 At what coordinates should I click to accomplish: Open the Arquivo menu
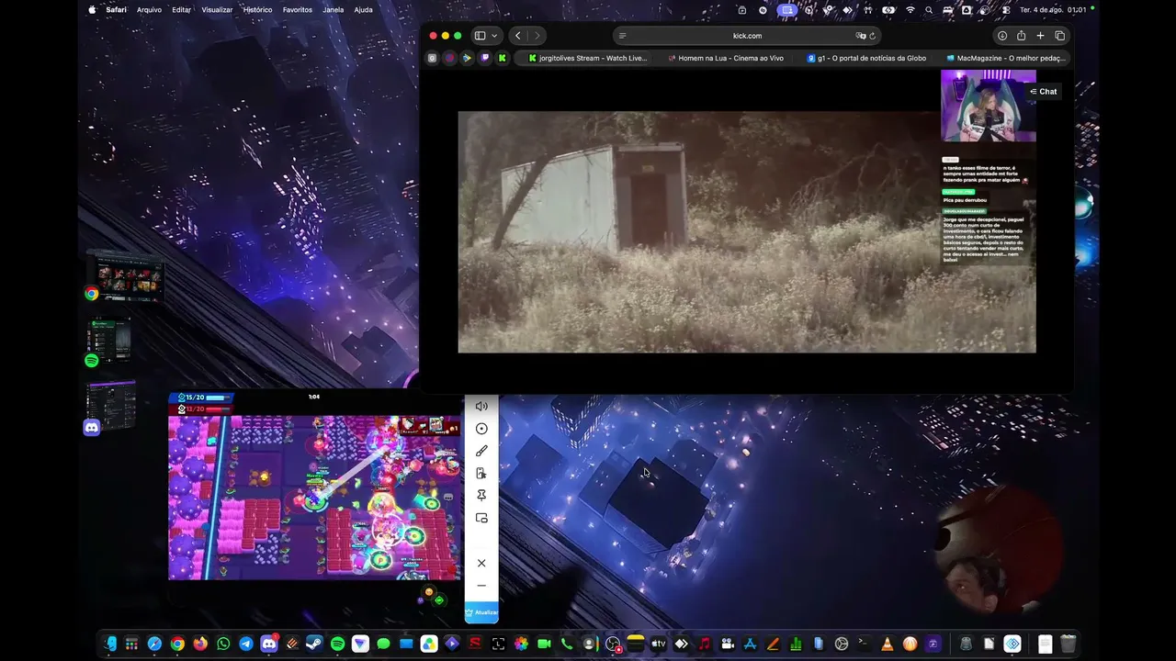[149, 9]
